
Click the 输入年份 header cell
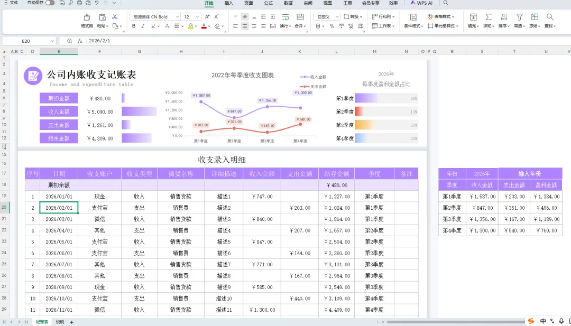coord(530,174)
